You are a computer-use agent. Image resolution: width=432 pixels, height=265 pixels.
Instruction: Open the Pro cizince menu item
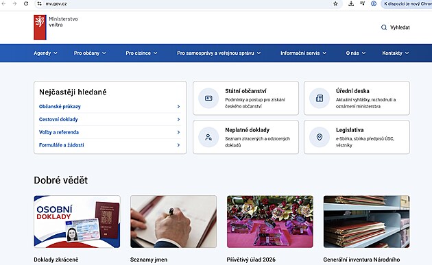(138, 53)
